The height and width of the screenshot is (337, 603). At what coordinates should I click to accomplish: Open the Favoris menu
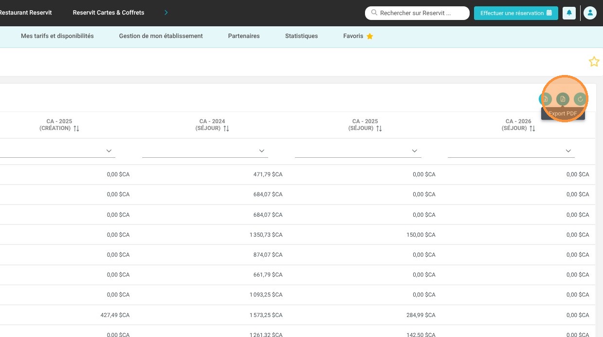(358, 36)
